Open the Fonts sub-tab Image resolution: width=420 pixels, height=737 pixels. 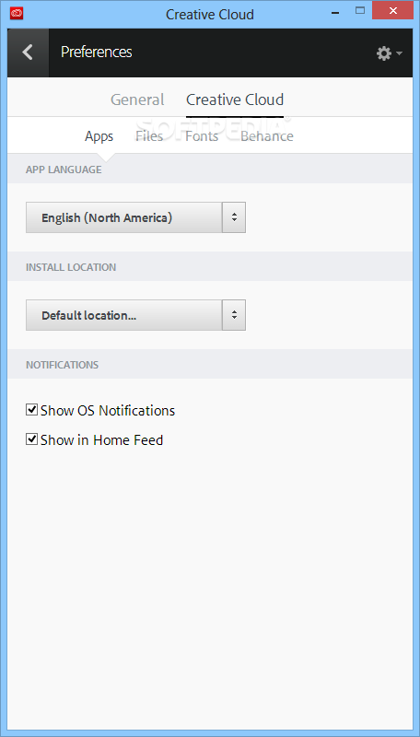point(202,136)
